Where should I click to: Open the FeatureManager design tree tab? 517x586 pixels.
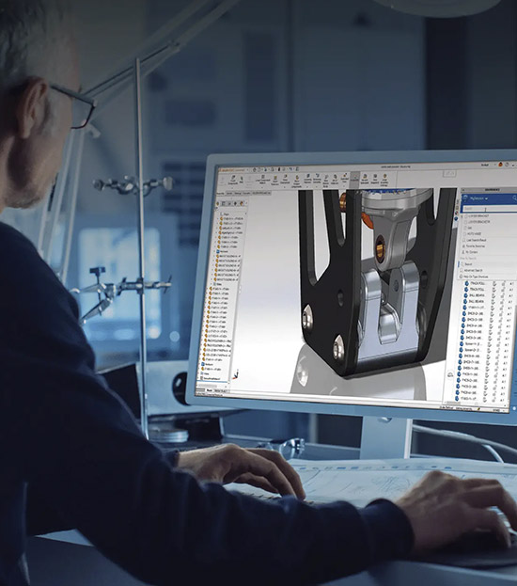coord(217,204)
